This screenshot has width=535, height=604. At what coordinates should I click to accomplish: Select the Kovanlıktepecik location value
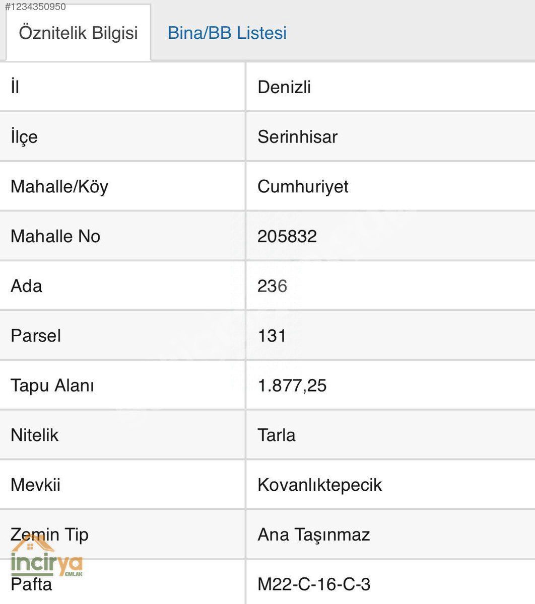(320, 485)
